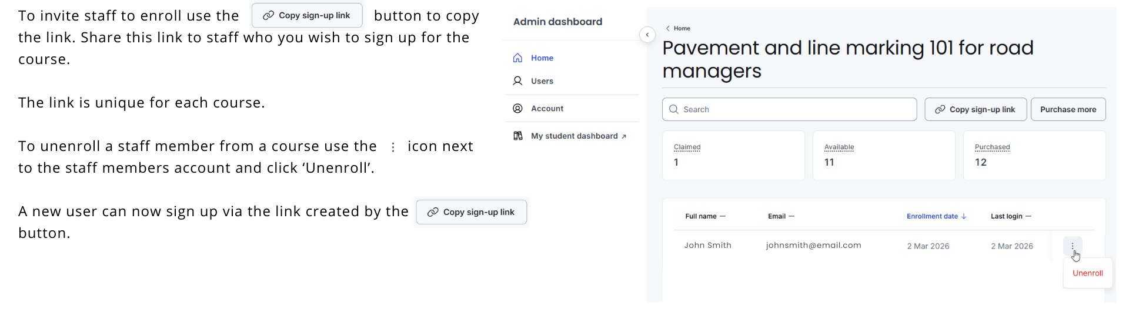Click the Claimed seats label
Viewport: 1129px width, 319px height.
click(x=687, y=147)
